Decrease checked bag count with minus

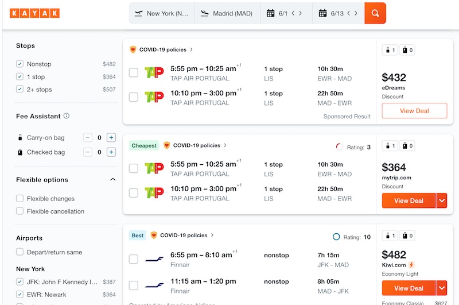(88, 152)
